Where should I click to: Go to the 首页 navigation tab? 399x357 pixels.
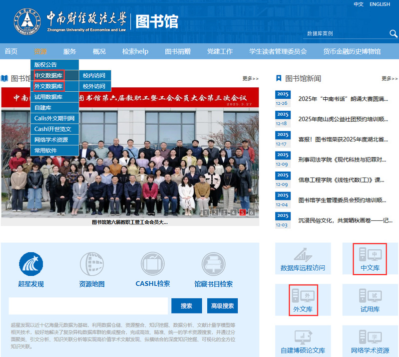point(11,51)
